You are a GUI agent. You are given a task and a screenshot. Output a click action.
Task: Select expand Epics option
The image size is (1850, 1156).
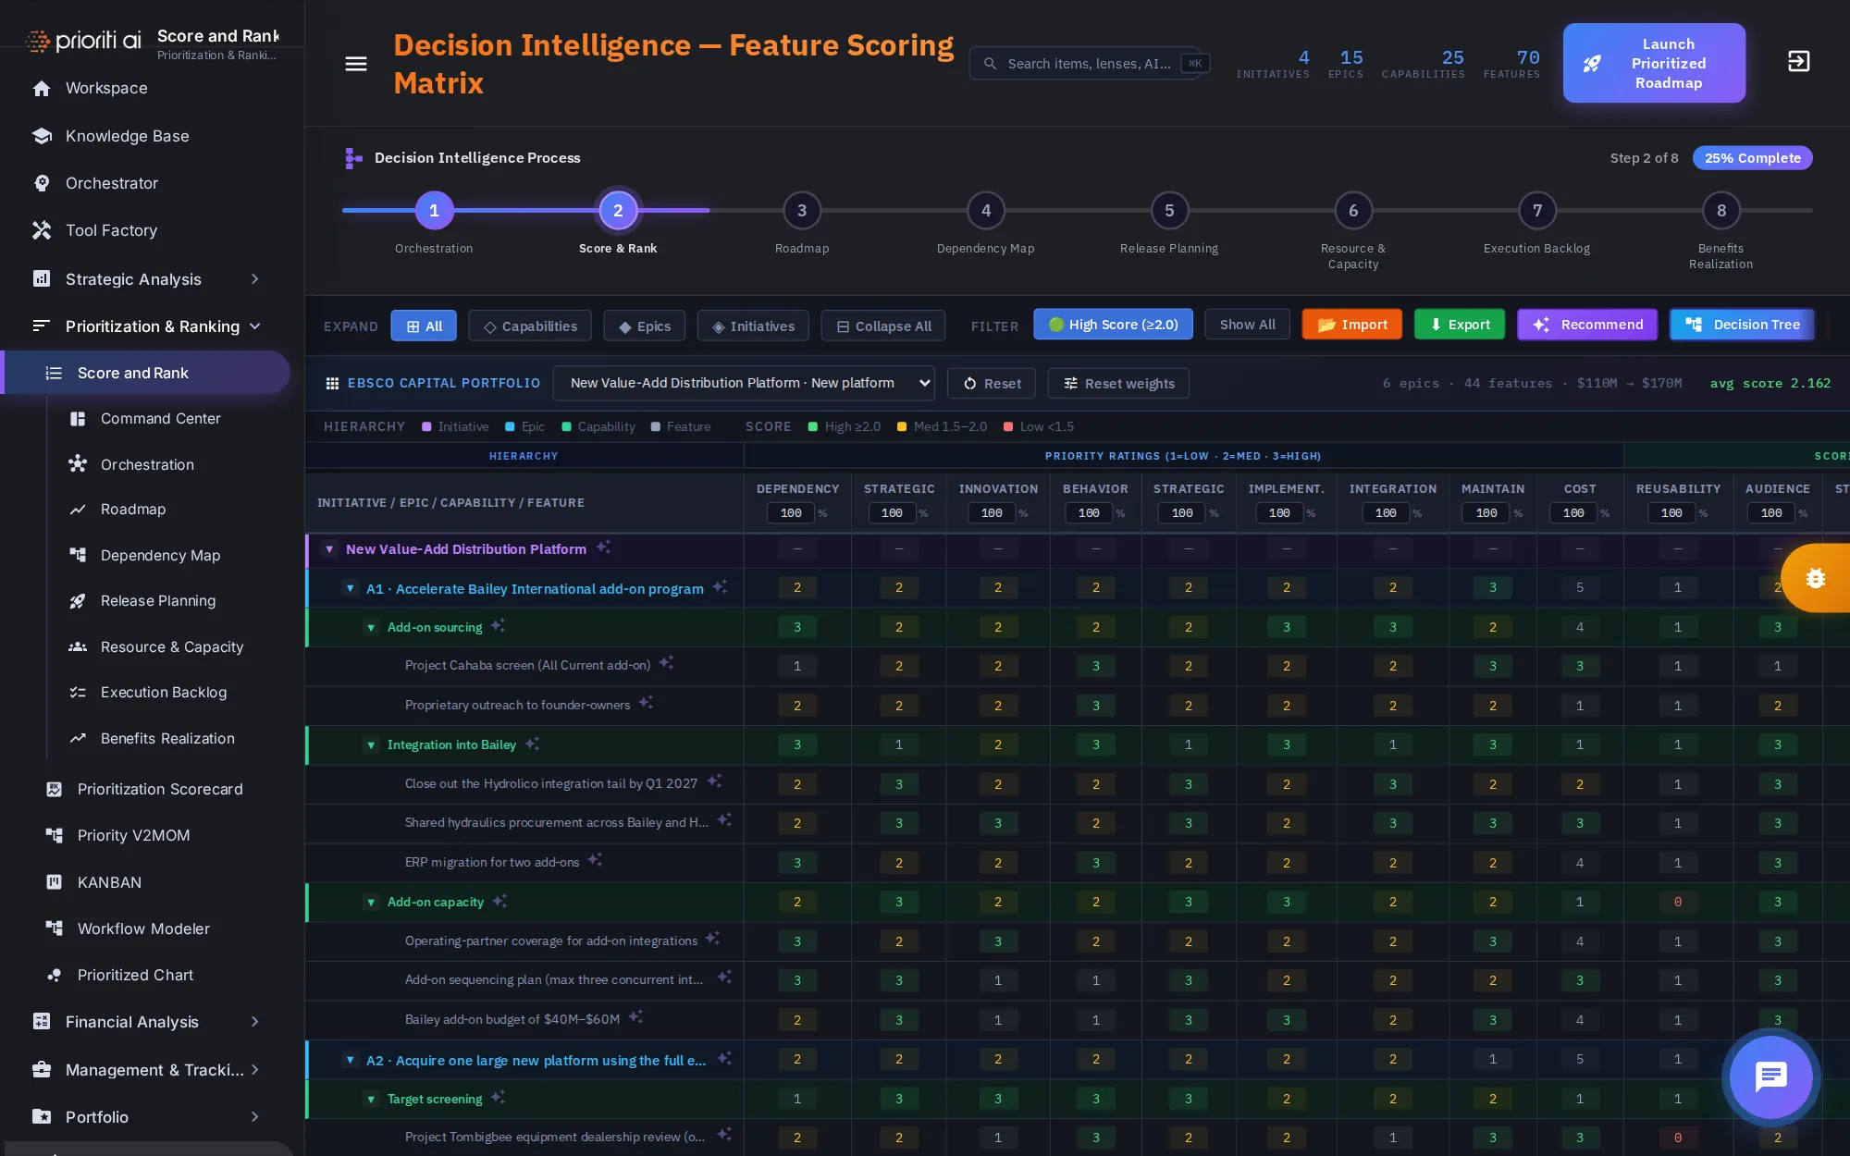coord(645,326)
